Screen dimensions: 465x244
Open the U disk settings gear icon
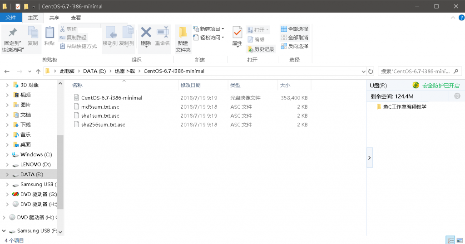(x=457, y=96)
